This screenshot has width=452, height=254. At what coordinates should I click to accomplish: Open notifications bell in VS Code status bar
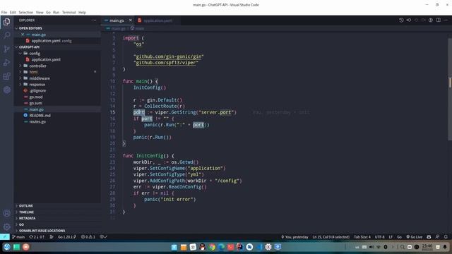tap(446, 237)
